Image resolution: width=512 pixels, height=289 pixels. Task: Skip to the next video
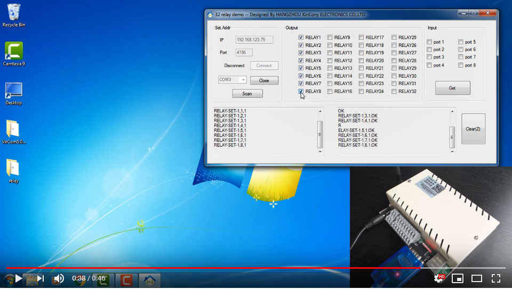click(41, 278)
